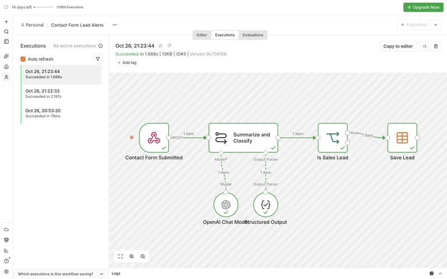Open the executions filter funnel icon
447x279 pixels.
coord(98,59)
